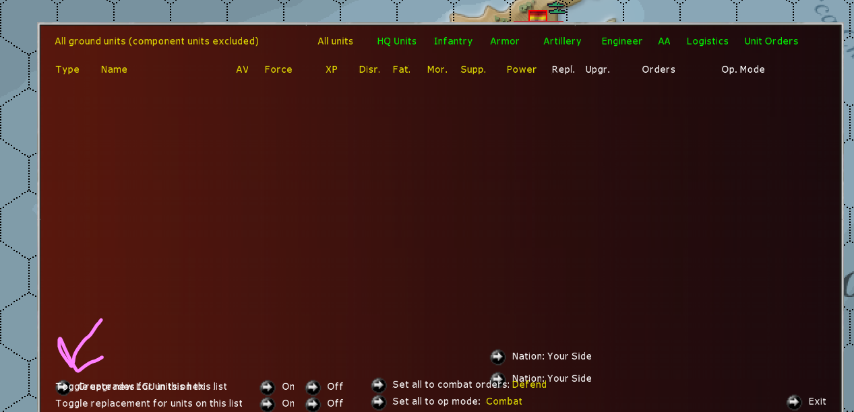Click the arrow icon next to Exit

(794, 401)
